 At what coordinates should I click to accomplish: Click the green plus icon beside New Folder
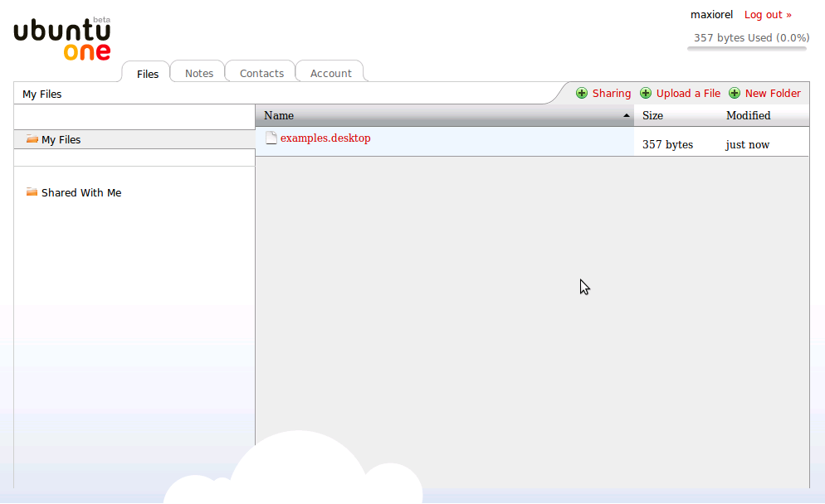[735, 94]
